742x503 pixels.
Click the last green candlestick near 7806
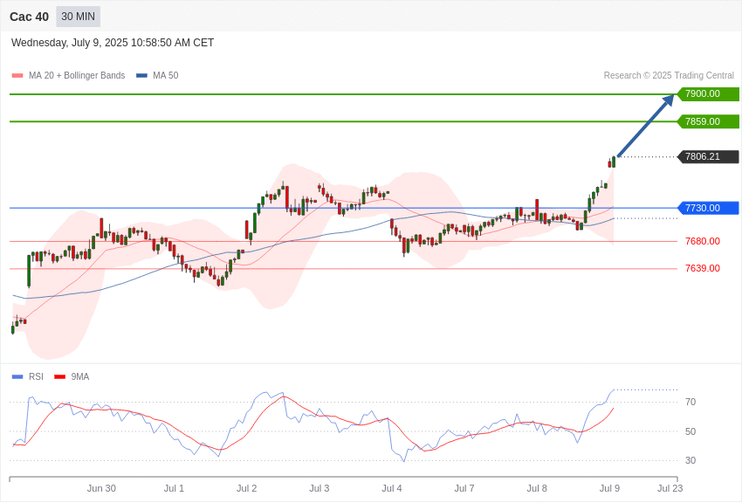pos(614,162)
